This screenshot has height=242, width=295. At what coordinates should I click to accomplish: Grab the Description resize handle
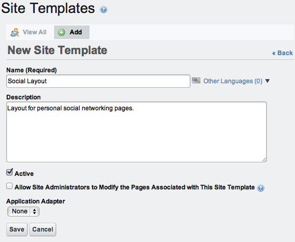click(x=264, y=160)
